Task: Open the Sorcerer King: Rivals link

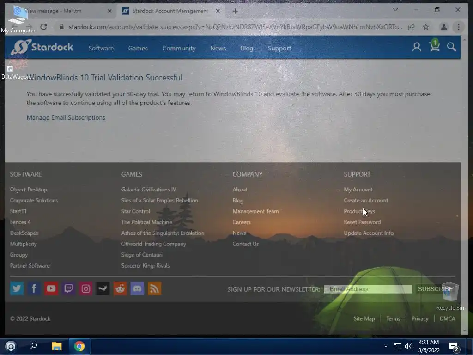Action: pyautogui.click(x=146, y=266)
